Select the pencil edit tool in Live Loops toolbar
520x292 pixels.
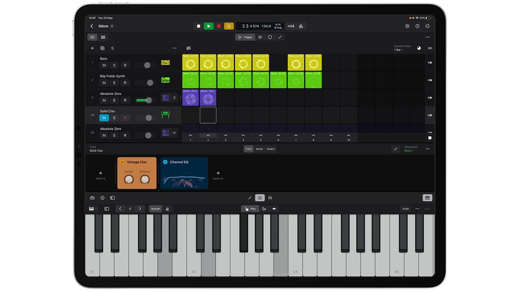[279, 37]
